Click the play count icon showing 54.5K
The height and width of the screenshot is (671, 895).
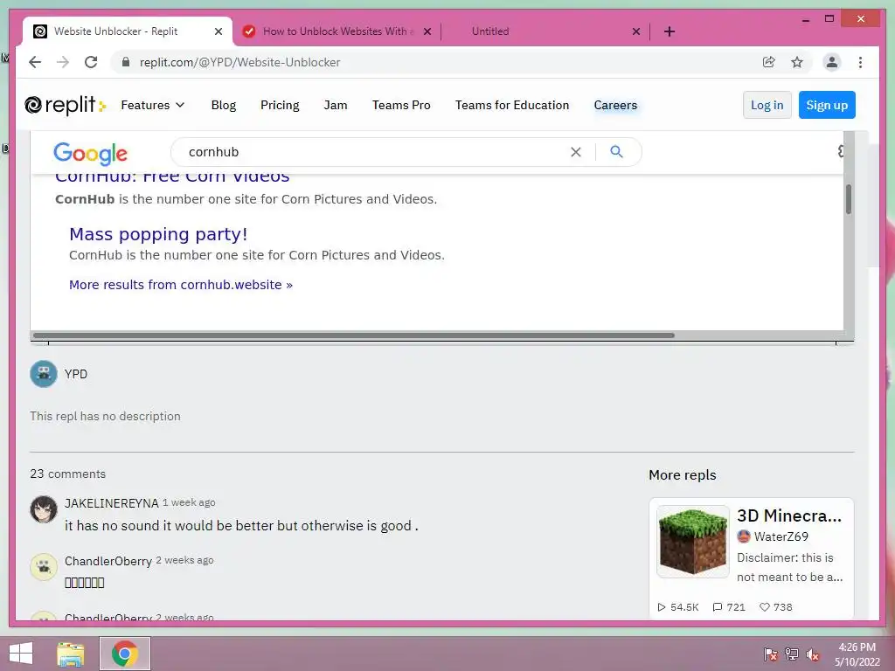(662, 607)
